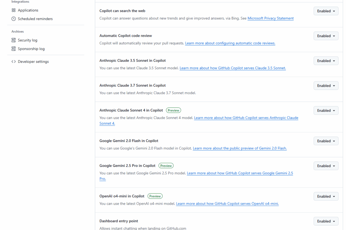Screen dimensions: 346x230
Task: Click the Applications grid icon in sidebar
Action: point(14,10)
